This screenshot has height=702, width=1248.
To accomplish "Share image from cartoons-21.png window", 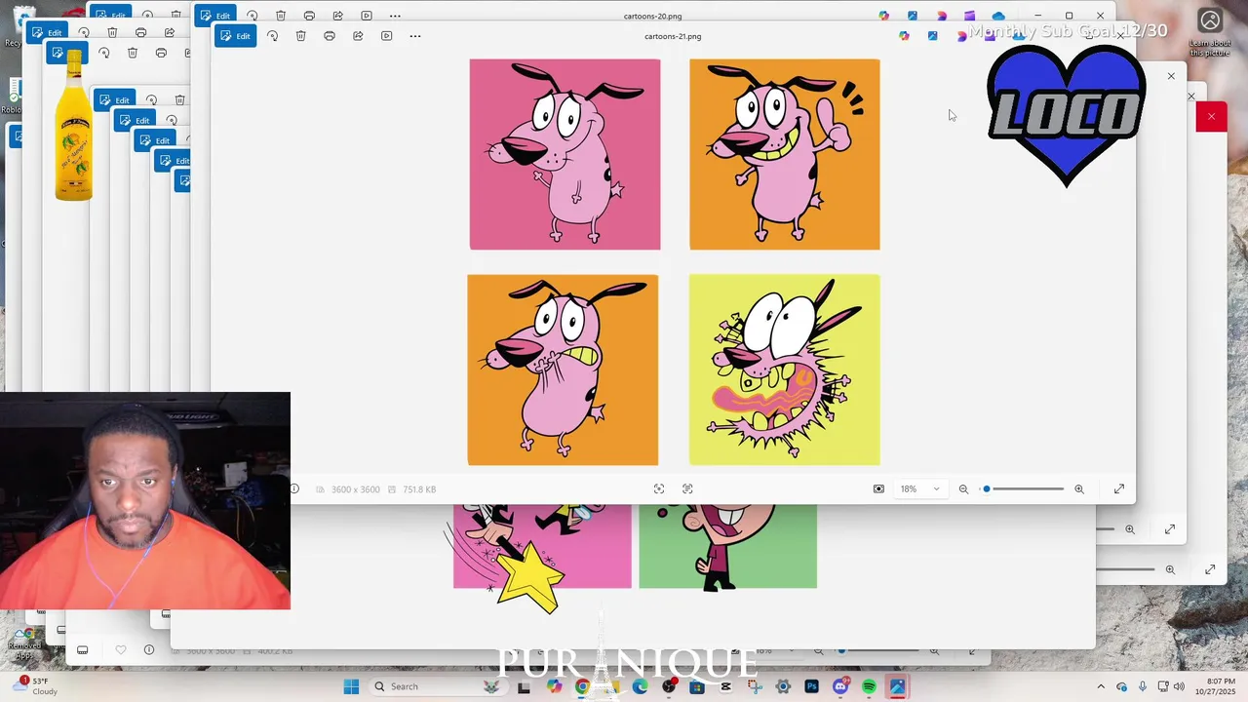I will click(358, 36).
